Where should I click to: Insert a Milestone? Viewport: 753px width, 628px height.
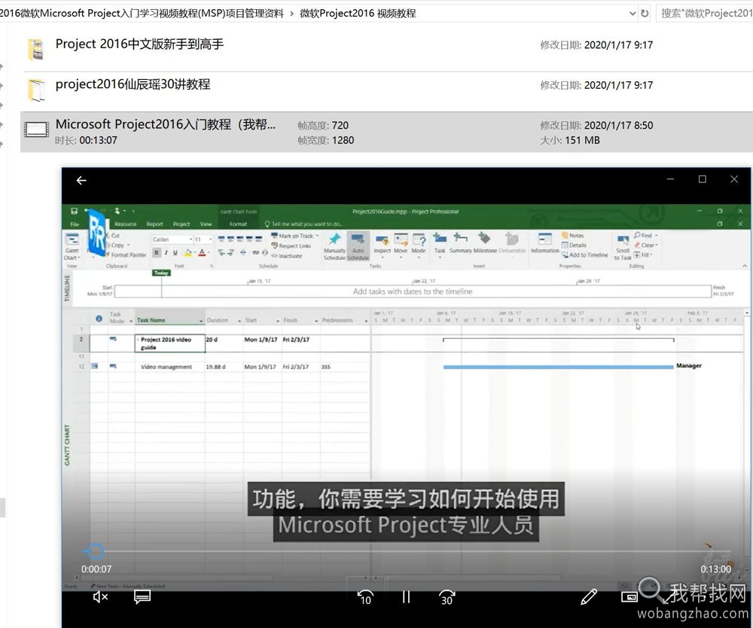pyautogui.click(x=485, y=243)
